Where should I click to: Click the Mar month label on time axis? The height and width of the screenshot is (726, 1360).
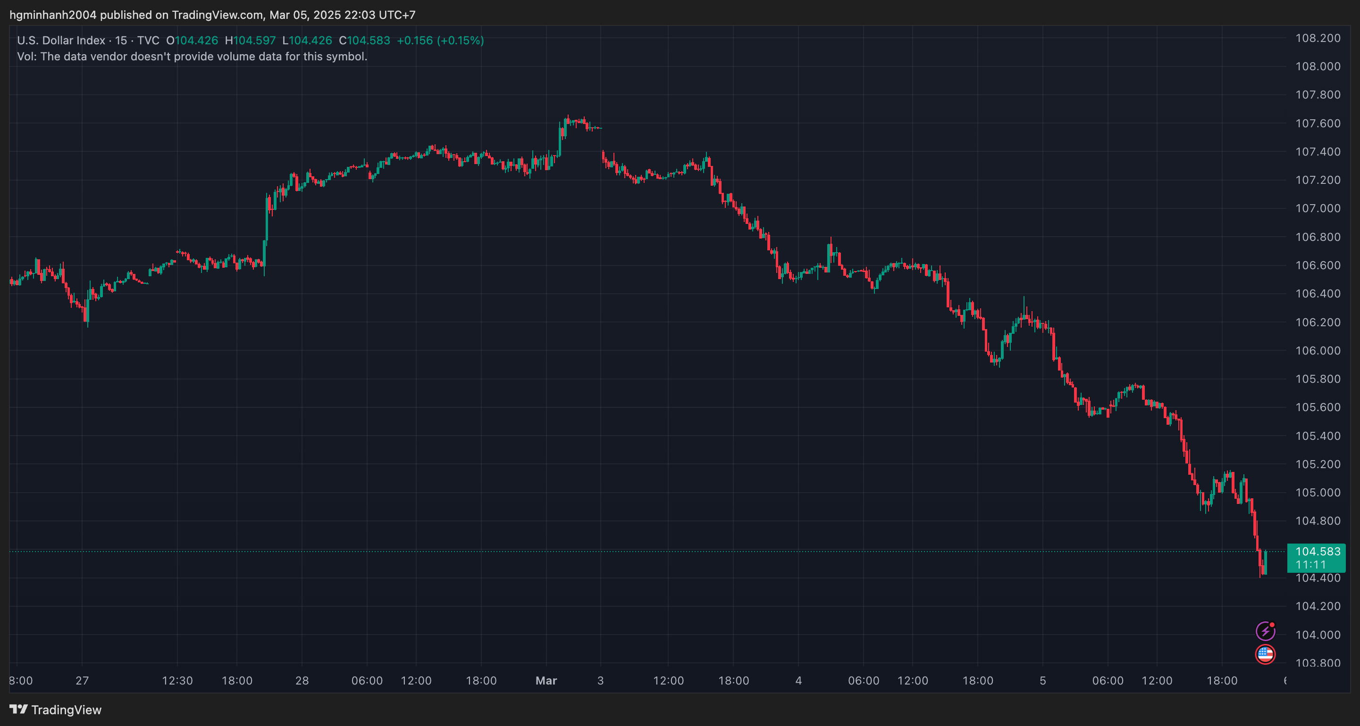[x=546, y=681]
